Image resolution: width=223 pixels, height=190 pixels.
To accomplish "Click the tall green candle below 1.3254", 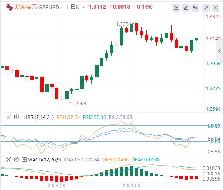I will (x=121, y=37).
